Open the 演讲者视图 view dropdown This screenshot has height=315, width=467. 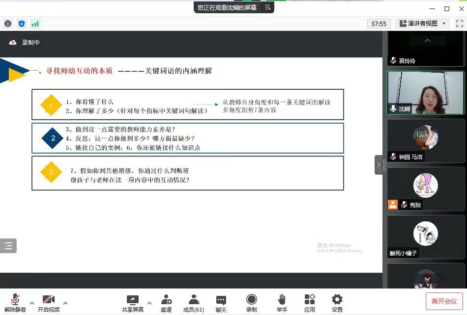pyautogui.click(x=423, y=24)
